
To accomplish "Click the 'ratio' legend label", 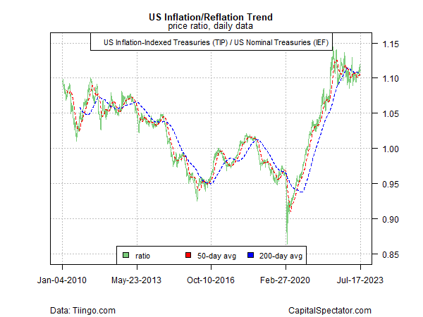I will pyautogui.click(x=142, y=256).
